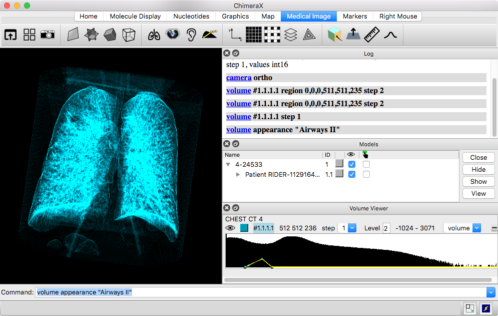Switch to the Molecule Display tab
This screenshot has width=498, height=316.
point(135,16)
